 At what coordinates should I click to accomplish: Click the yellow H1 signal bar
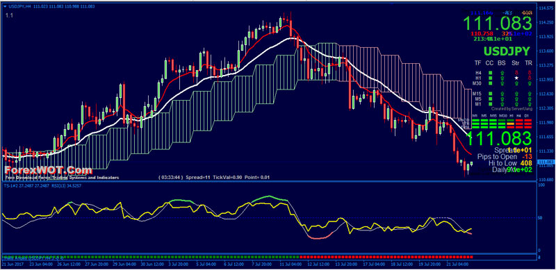pyautogui.click(x=511, y=124)
